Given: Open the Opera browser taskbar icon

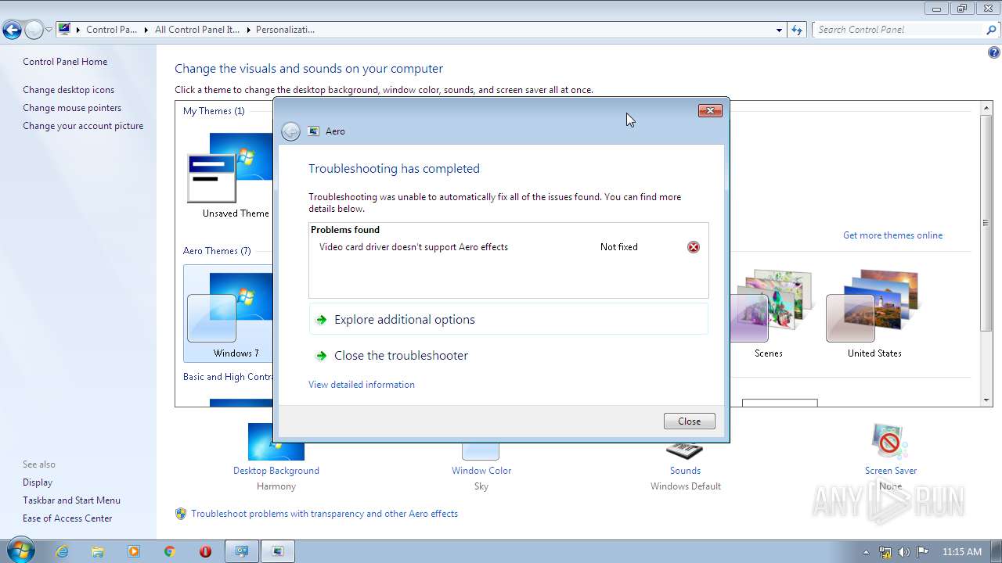Looking at the screenshot, I should click(x=205, y=551).
